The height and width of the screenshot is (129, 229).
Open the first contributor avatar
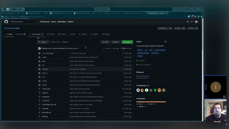pyautogui.click(x=138, y=90)
